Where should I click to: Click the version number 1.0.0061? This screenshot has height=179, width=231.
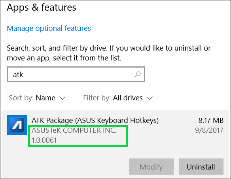click(x=44, y=140)
